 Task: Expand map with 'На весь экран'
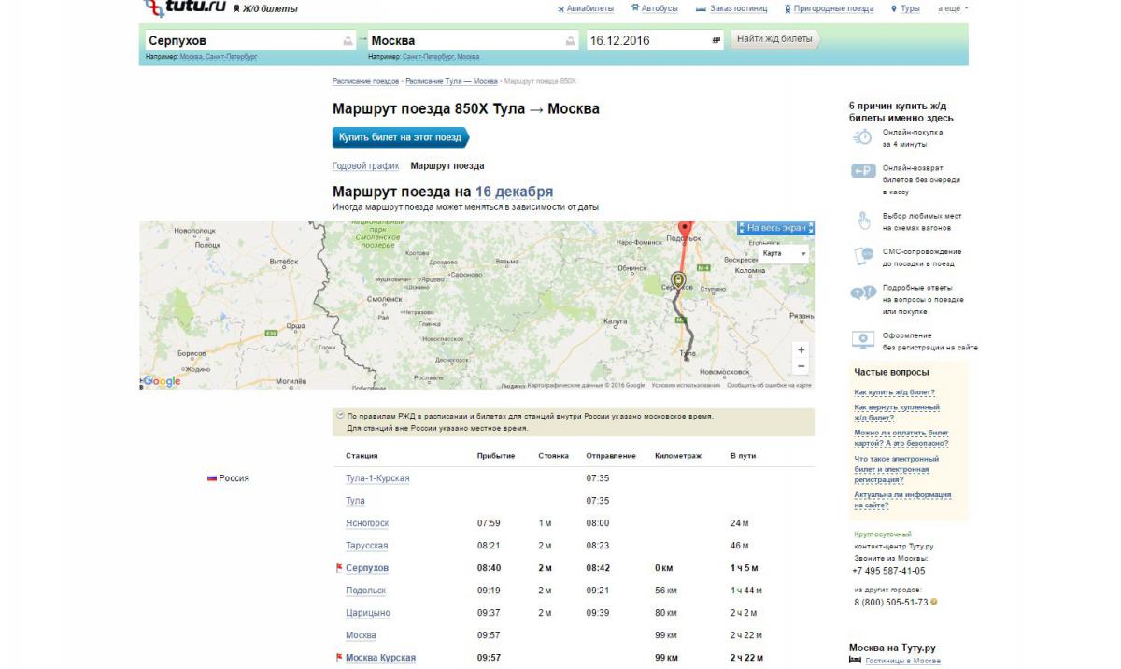775,227
